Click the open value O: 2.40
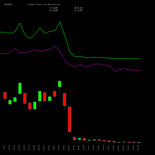Screen dimensions: 155x155 pyautogui.click(x=54, y=11)
